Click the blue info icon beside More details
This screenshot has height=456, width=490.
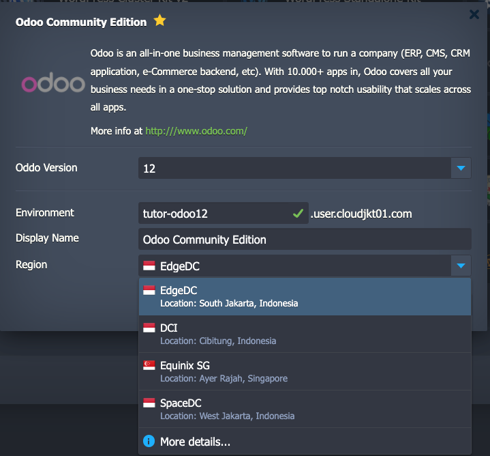[149, 441]
